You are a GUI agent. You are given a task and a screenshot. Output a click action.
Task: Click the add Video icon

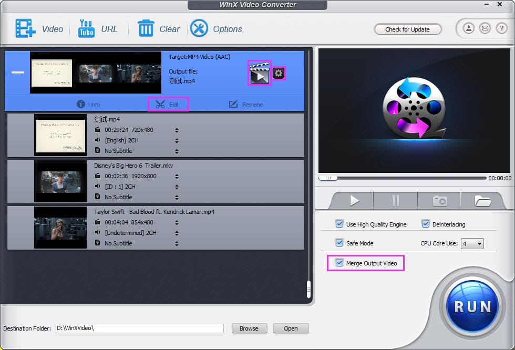[26, 28]
